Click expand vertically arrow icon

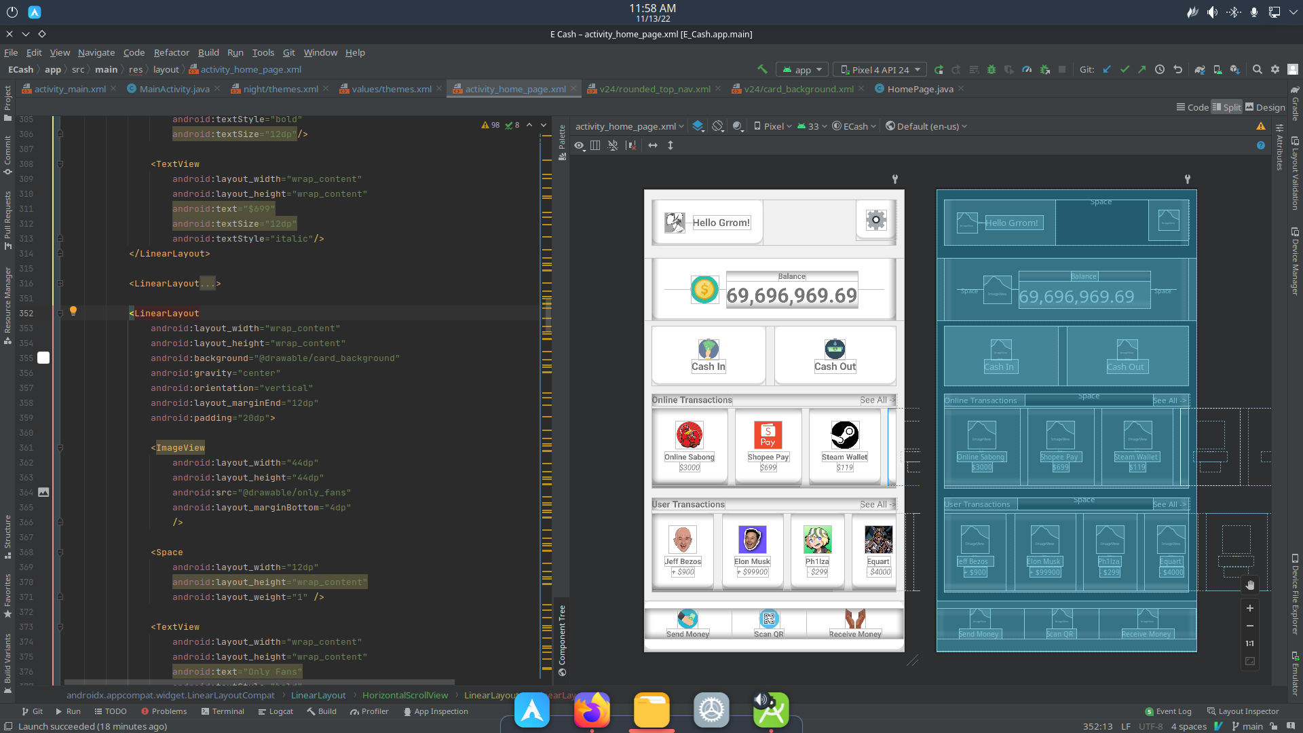point(671,145)
